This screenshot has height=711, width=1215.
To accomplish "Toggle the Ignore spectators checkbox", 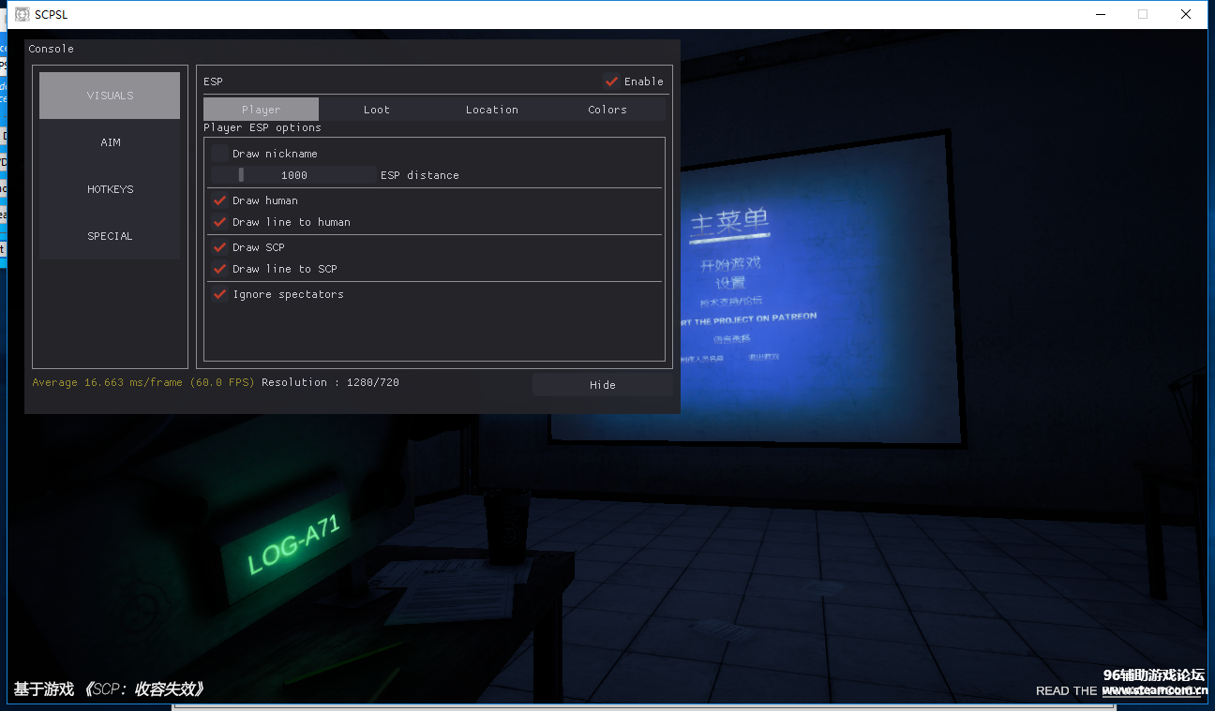I will (x=219, y=294).
